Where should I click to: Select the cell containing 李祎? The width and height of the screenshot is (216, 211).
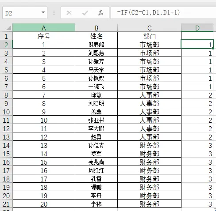tap(96, 204)
